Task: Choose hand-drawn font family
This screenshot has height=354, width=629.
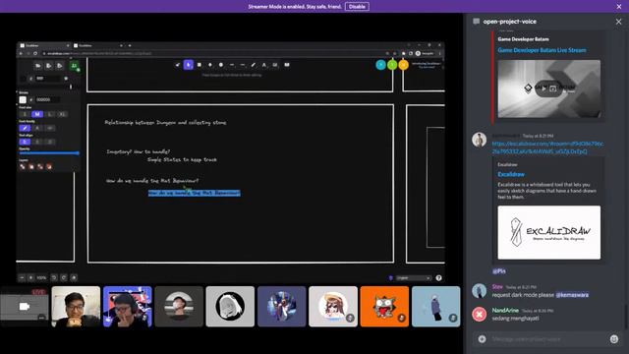Action: [x=25, y=128]
